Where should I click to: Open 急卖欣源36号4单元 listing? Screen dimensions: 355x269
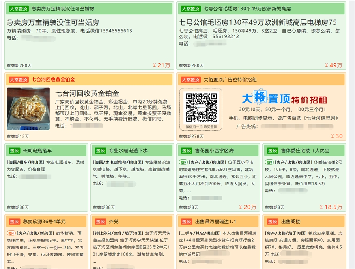[x=44, y=222]
